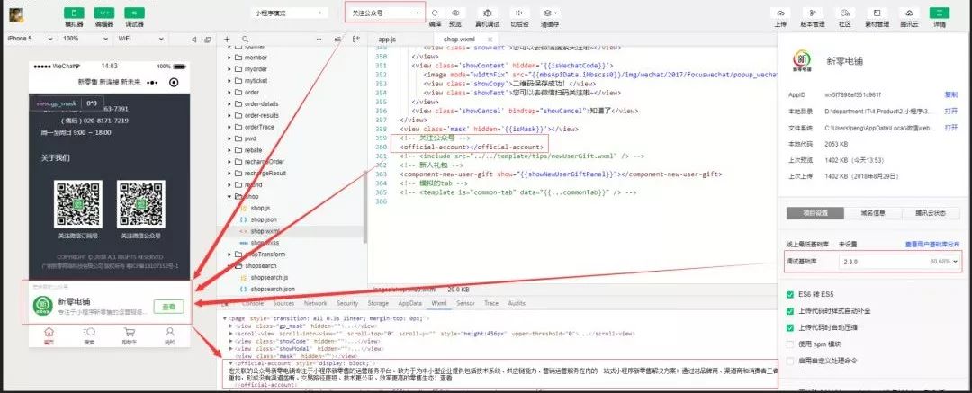972x393 pixels.
Task: Toggle the 编辑器 editor panel button
Action: coord(104,13)
